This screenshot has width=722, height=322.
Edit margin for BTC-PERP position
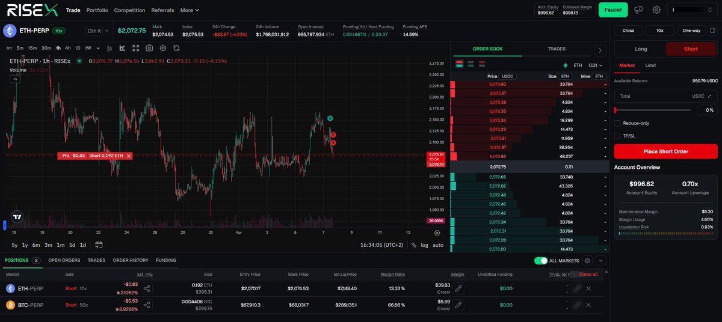tap(458, 305)
